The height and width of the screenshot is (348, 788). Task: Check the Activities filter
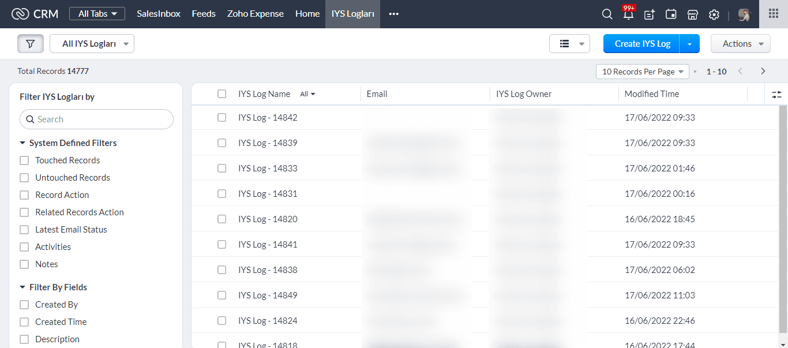pos(24,247)
